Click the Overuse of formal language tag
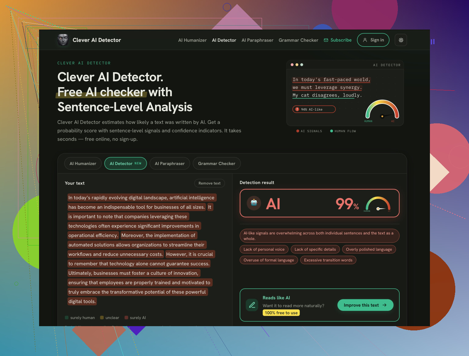The image size is (469, 356). pos(269,260)
